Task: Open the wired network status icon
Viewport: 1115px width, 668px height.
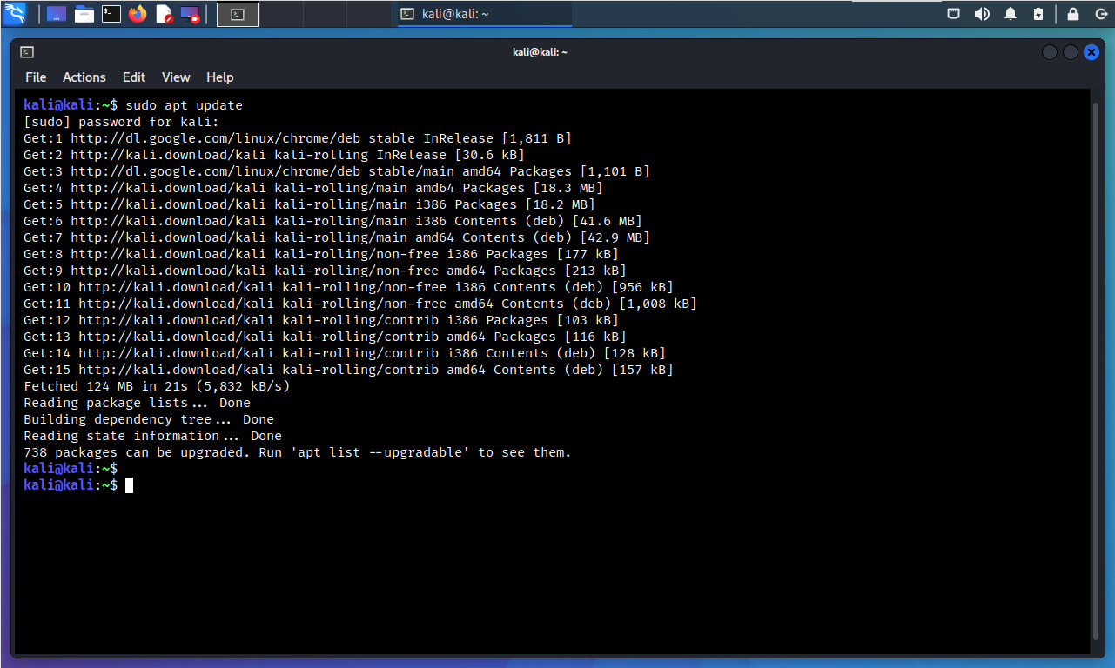Action: [954, 14]
